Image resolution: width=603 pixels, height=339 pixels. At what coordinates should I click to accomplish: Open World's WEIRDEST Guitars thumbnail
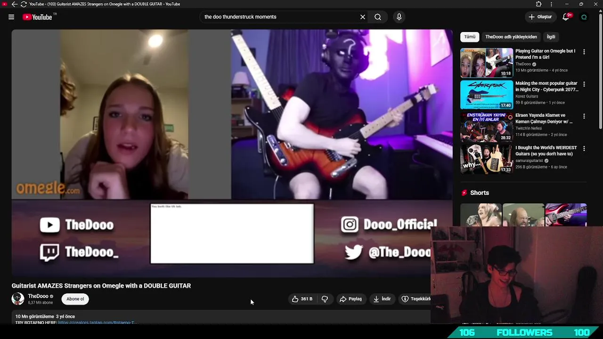pos(487,159)
